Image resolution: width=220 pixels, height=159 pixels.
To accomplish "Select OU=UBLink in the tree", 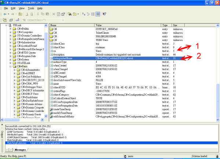I will [23, 63].
